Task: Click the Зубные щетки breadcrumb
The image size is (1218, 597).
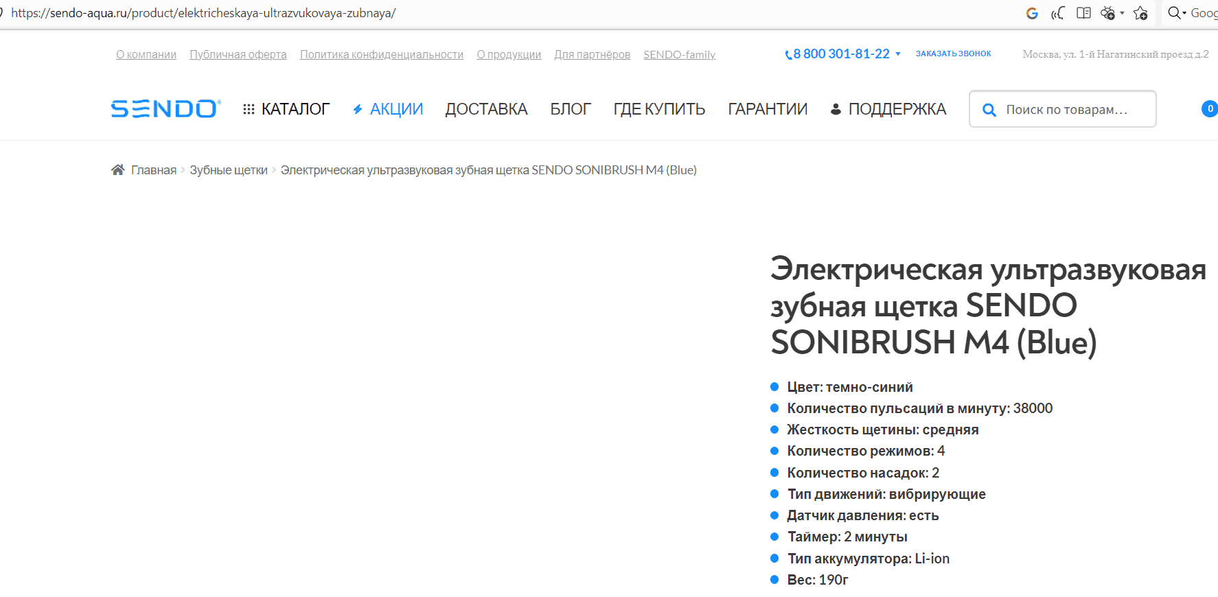Action: click(229, 170)
